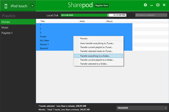Click the iPod touch device icon
Viewport: 169px width, 112px height.
tap(6, 6)
